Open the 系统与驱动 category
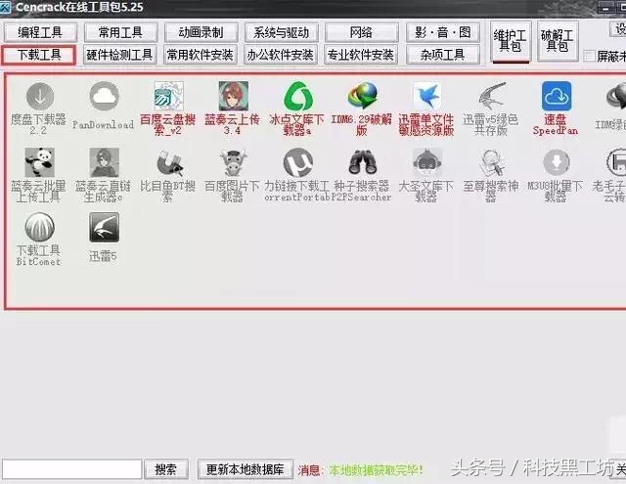The image size is (626, 484). 282,32
